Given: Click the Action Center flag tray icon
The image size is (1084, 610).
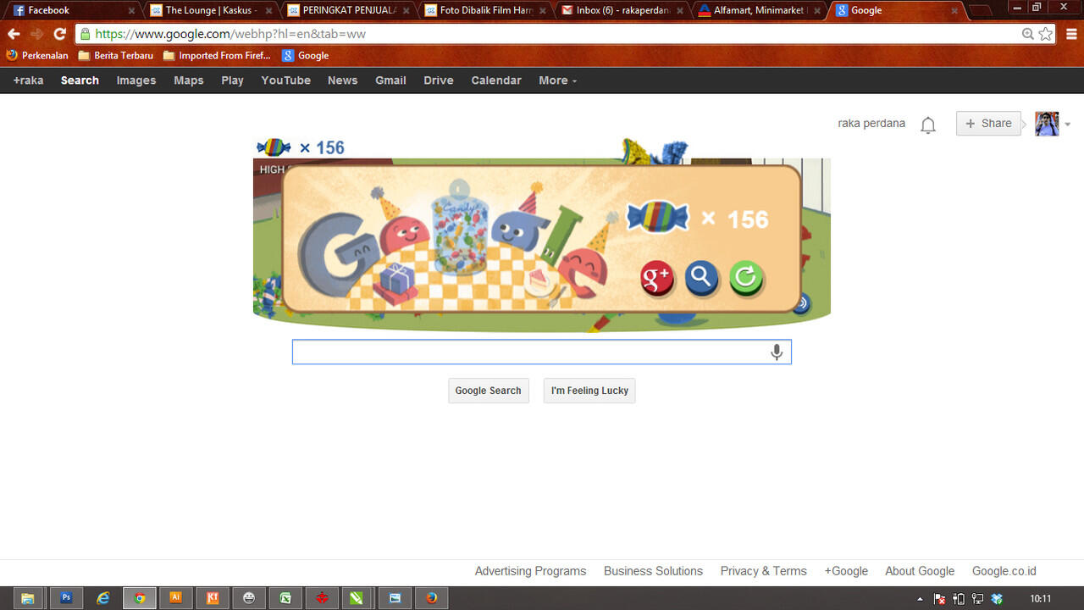Looking at the screenshot, I should point(940,599).
